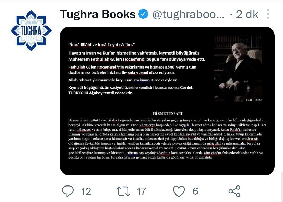This screenshot has height=202, width=283.
Task: Open the attached black condolence image
Action: click(167, 101)
